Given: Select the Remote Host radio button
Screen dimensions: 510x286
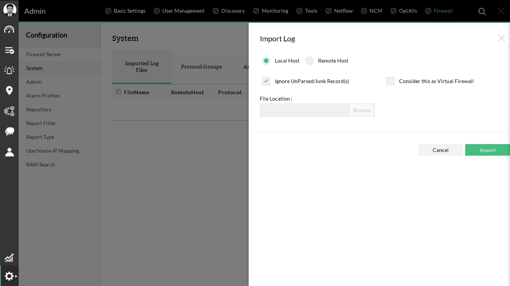Looking at the screenshot, I should tap(310, 61).
